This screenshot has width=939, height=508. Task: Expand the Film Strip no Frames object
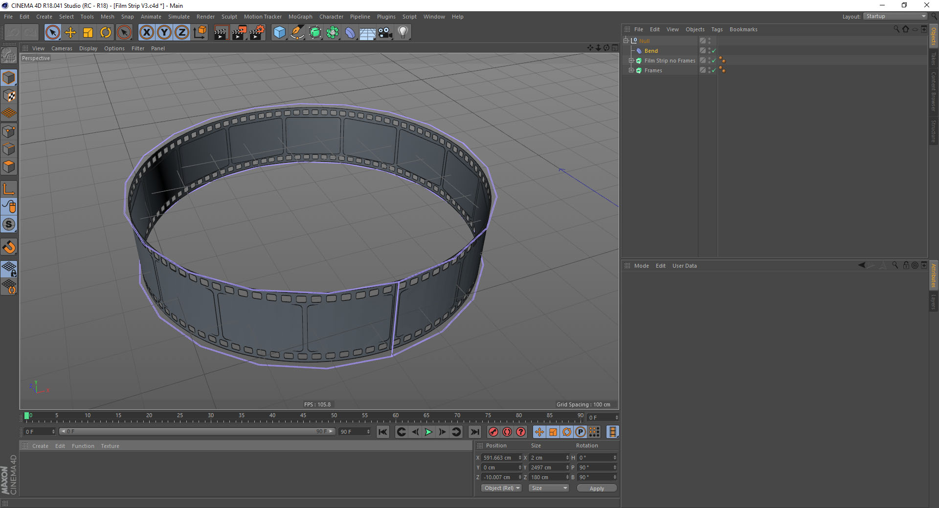coord(631,61)
